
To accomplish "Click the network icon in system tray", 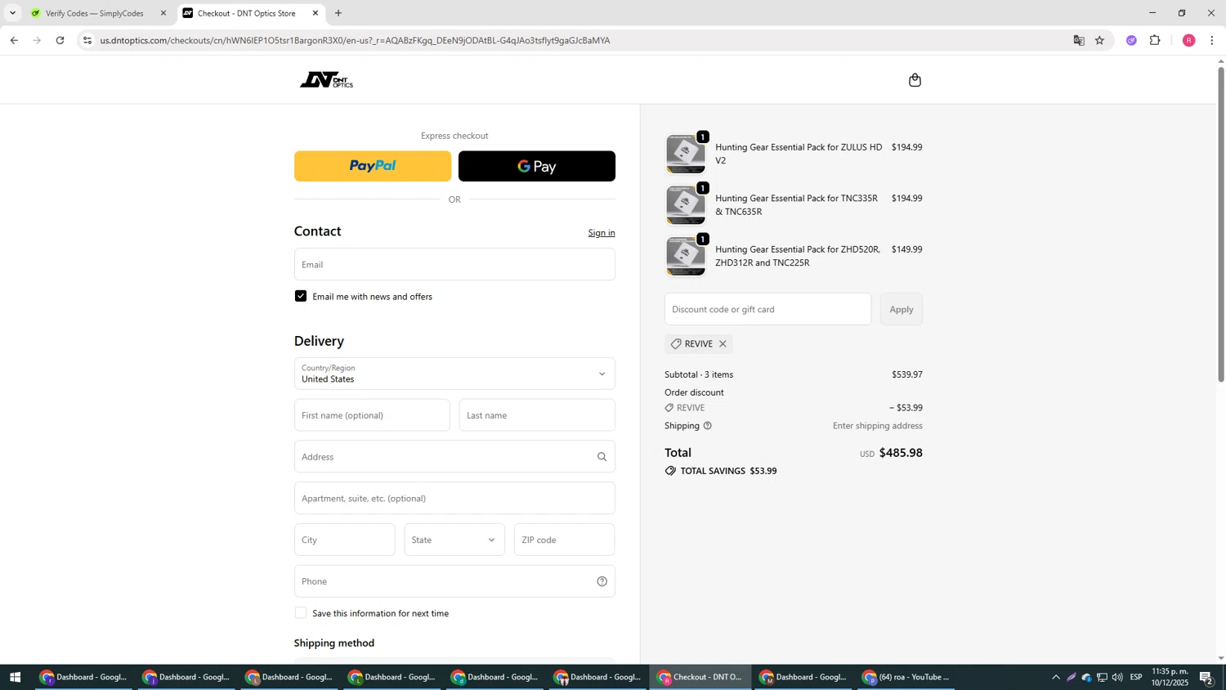I will point(1102,677).
